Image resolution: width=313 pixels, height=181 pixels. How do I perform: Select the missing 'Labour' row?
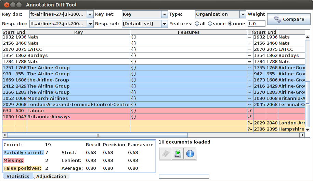(154, 111)
